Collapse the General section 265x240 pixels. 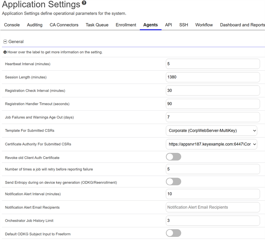coord(5,42)
